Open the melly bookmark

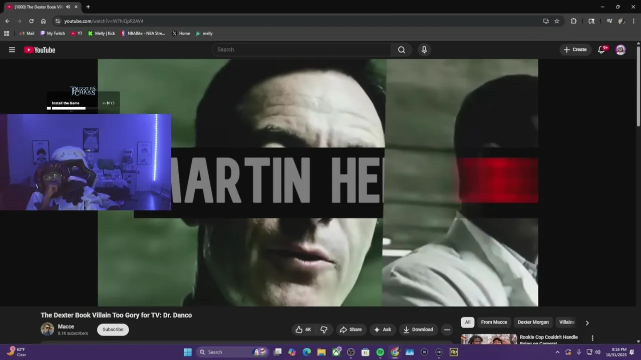pyautogui.click(x=204, y=33)
